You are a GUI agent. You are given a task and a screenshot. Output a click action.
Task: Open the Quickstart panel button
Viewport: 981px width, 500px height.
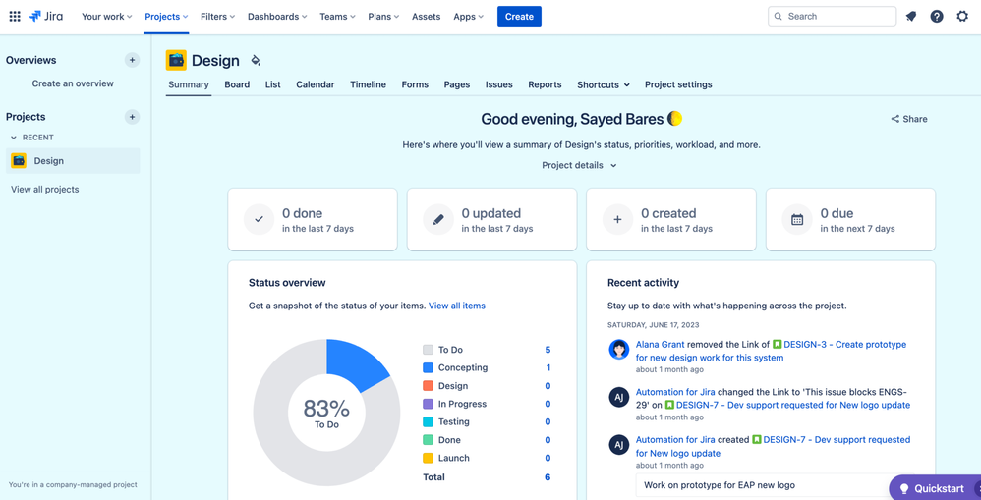935,488
